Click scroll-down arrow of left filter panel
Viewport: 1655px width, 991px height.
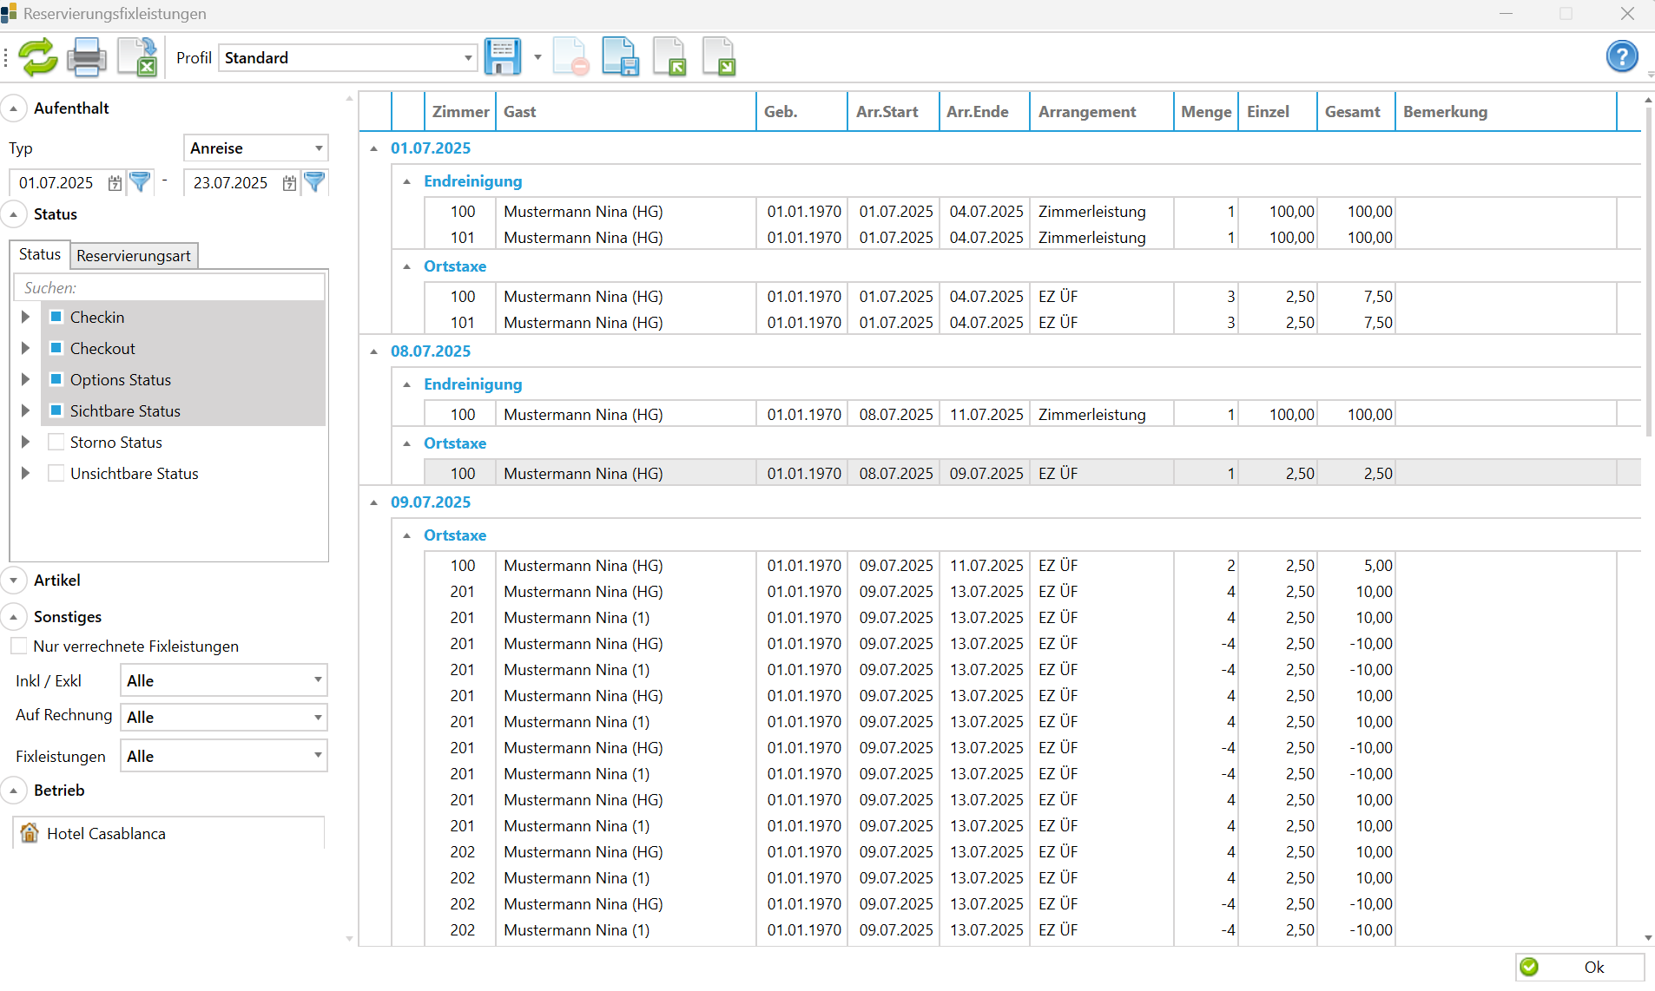[350, 939]
